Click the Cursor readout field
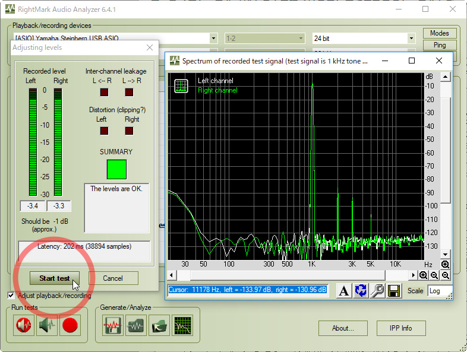The image size is (467, 352). (248, 290)
